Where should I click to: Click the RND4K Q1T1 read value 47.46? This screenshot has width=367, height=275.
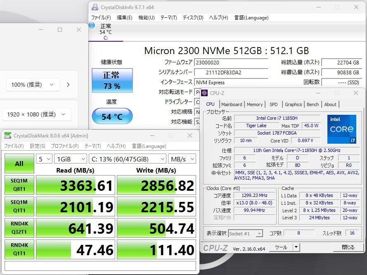pos(76,249)
